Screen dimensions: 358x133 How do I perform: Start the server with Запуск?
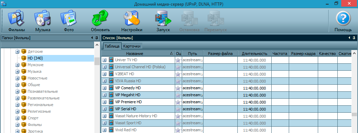click(x=163, y=18)
